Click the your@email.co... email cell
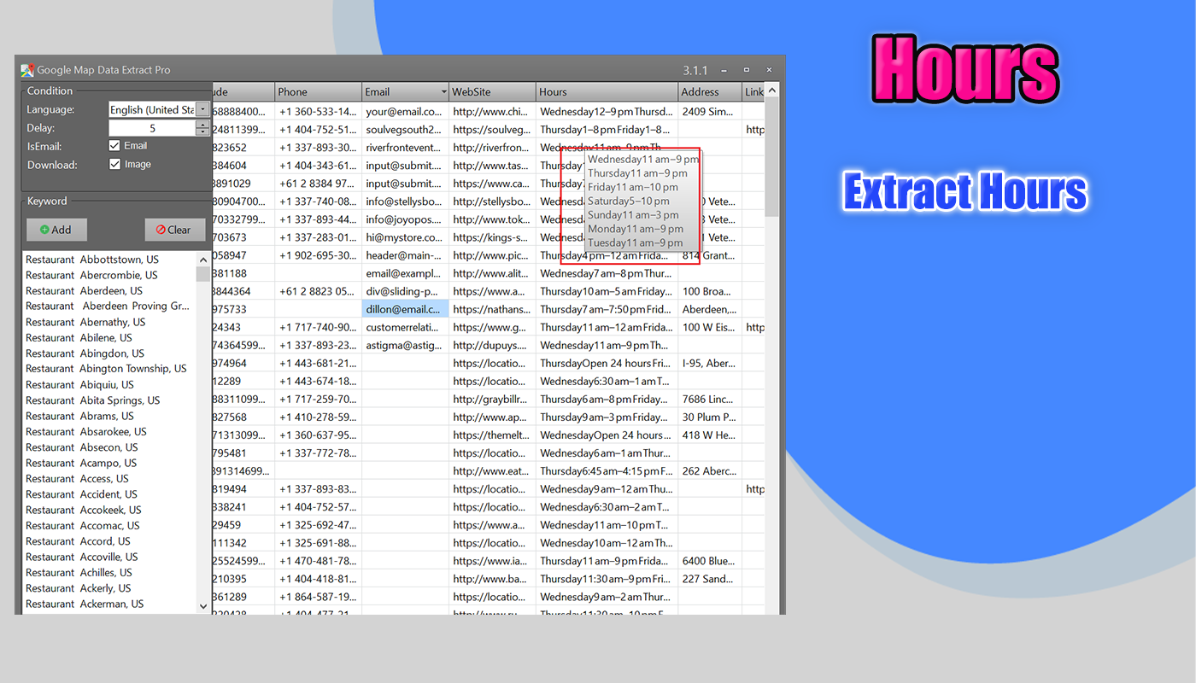The width and height of the screenshot is (1196, 683). click(405, 111)
